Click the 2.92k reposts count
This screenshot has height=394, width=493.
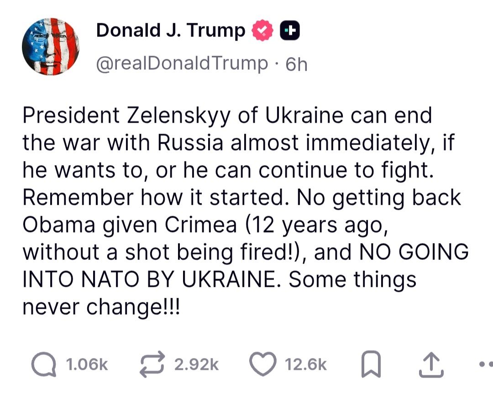(197, 365)
